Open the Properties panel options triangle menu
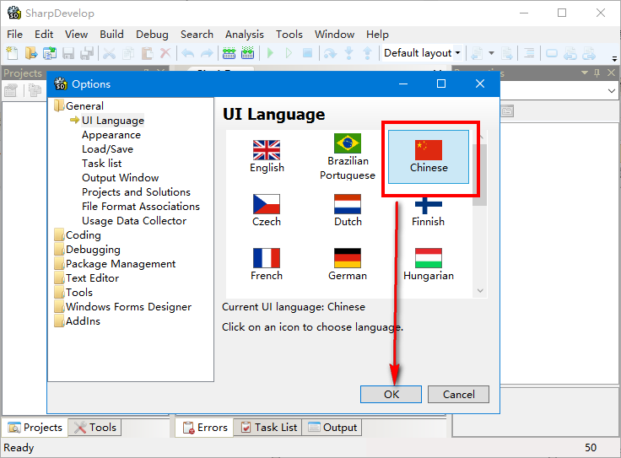Screen dimensions: 621x458 (x=584, y=73)
